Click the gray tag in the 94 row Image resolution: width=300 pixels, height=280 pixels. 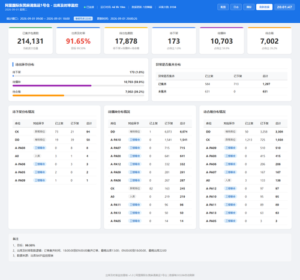coord(40,131)
